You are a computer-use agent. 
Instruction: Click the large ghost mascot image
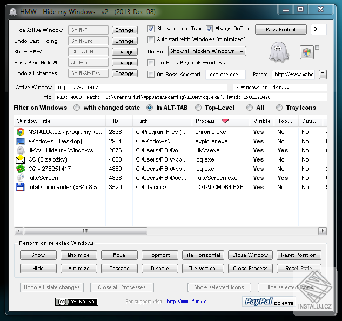pyautogui.click(x=279, y=52)
